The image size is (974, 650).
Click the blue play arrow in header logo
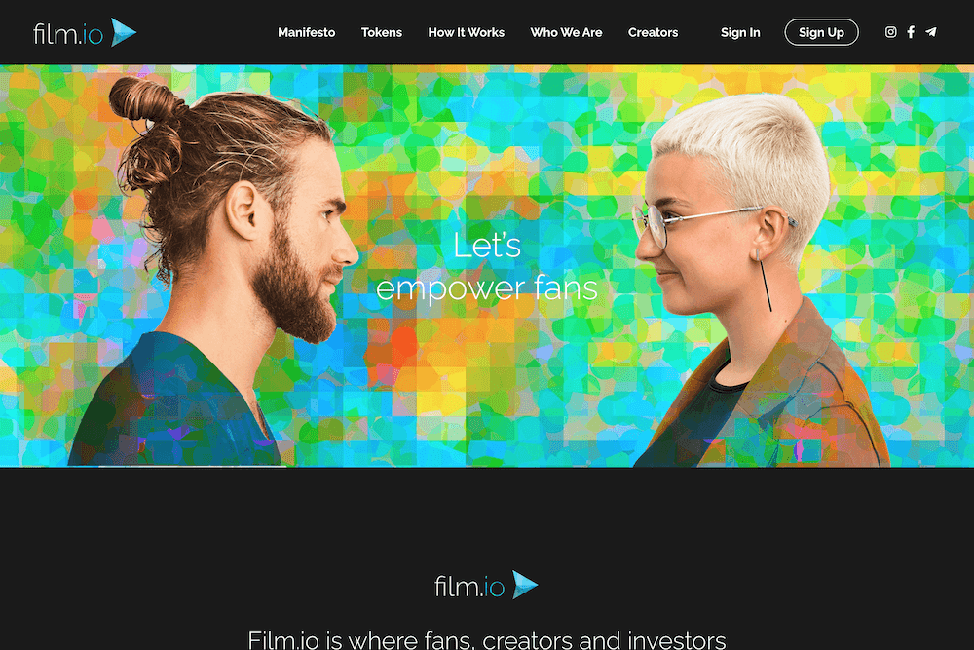pos(123,32)
